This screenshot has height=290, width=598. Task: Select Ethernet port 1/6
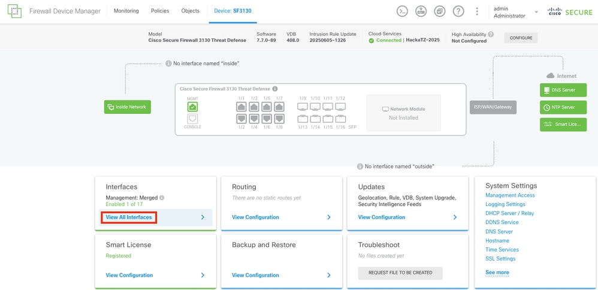click(x=267, y=119)
